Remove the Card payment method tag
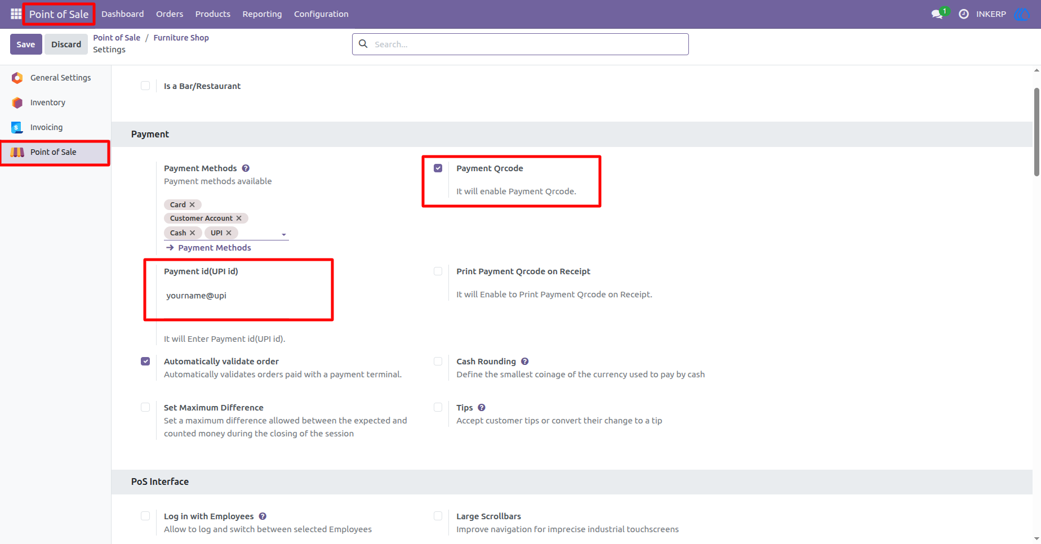Screen dimensions: 1041x544 [x=192, y=205]
